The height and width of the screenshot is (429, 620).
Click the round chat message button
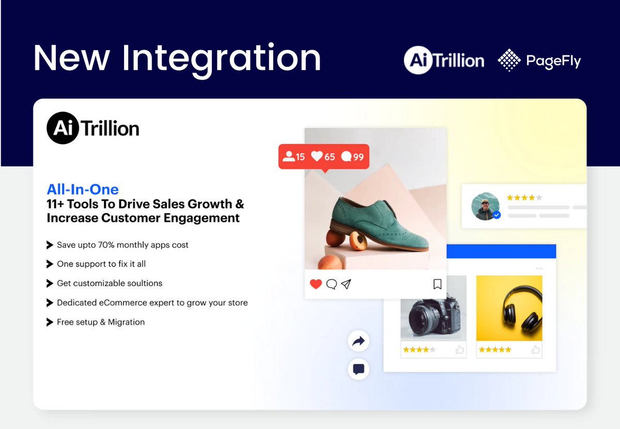(x=359, y=369)
